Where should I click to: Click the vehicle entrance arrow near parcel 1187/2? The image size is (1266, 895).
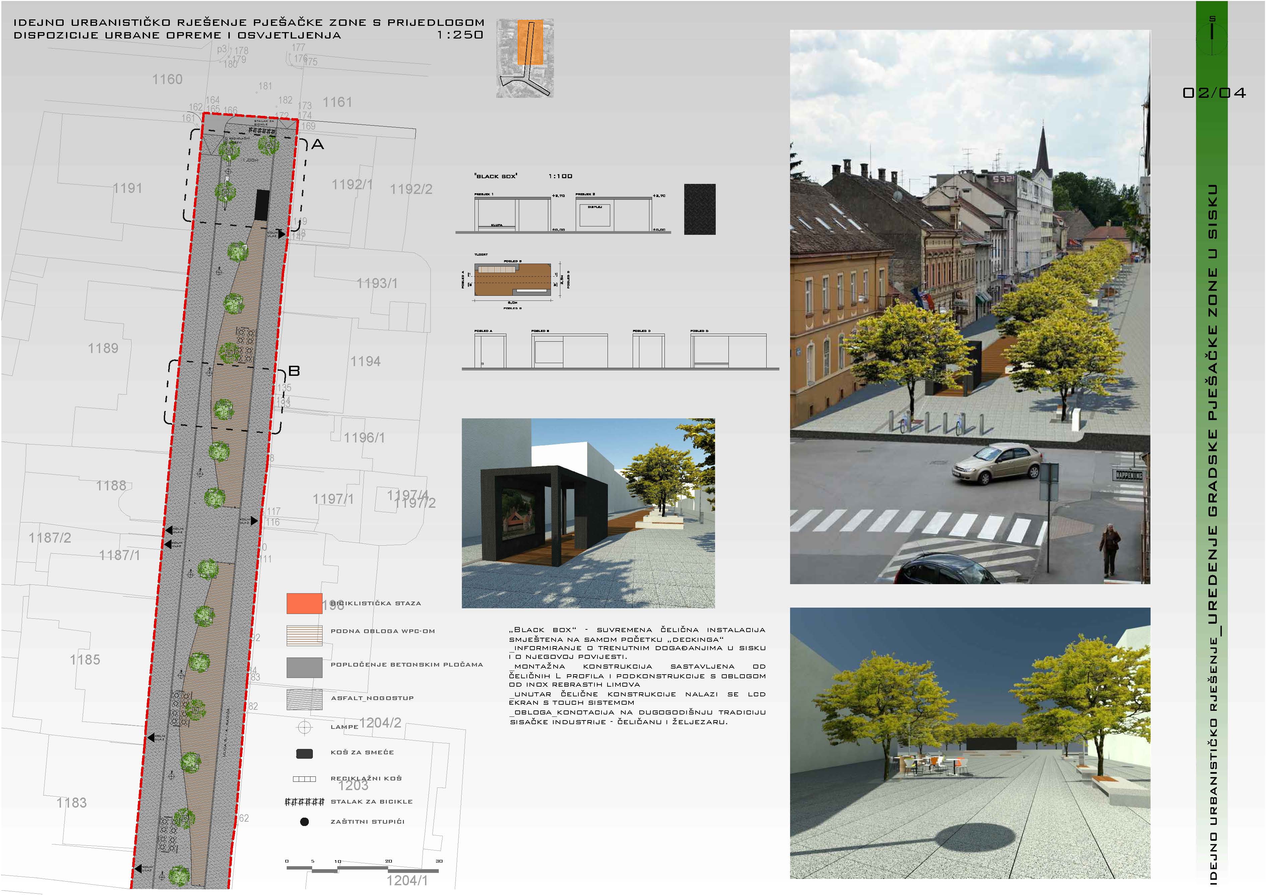pos(169,531)
